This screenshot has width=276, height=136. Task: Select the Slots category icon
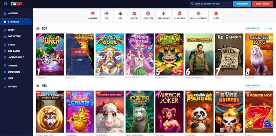[x=216, y=16]
